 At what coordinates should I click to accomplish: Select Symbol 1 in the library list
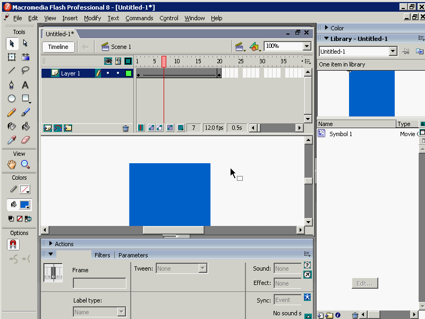tap(341, 134)
